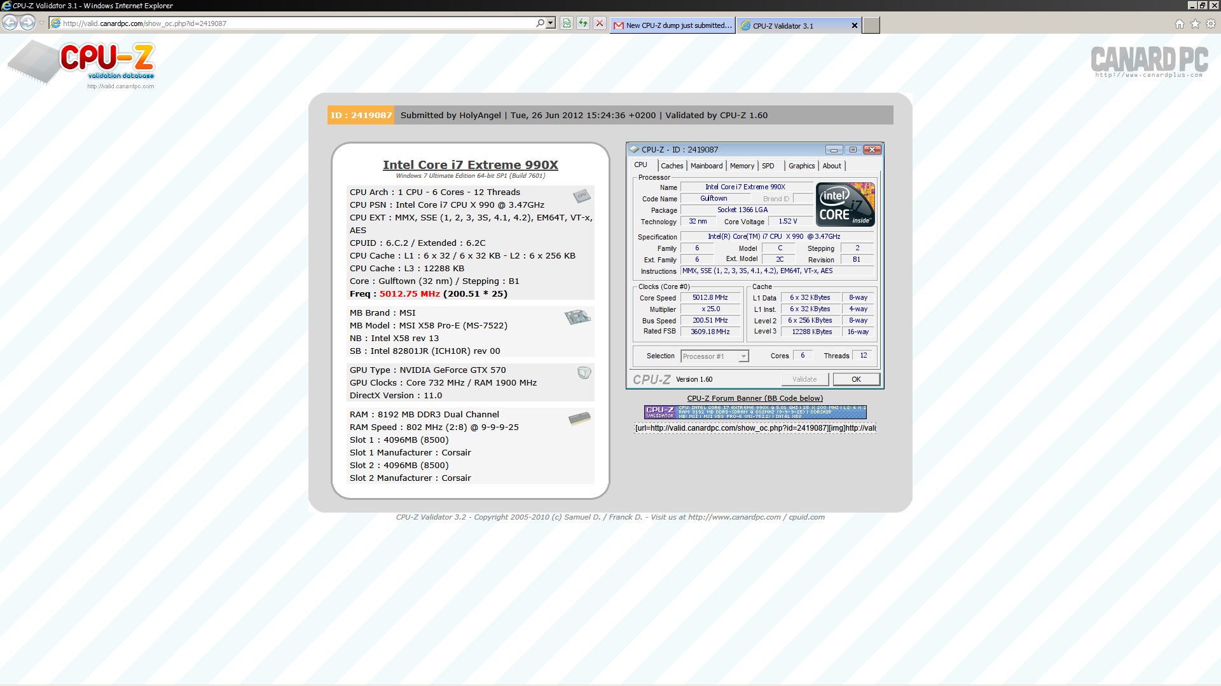Click the Core Speed 5012.8 MHz field
This screenshot has width=1221, height=686.
click(710, 298)
